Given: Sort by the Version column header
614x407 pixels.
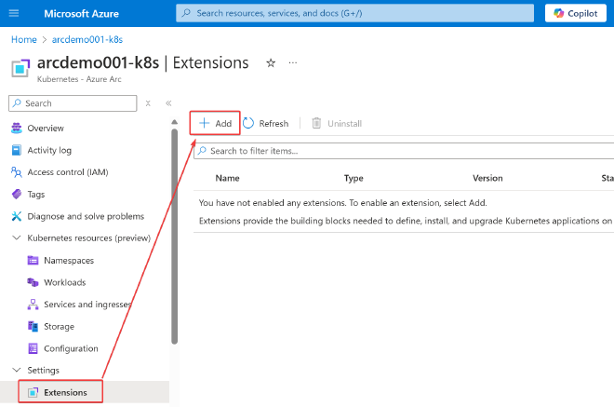Looking at the screenshot, I should (487, 178).
